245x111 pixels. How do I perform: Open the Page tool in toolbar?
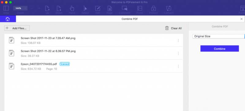(110, 8)
